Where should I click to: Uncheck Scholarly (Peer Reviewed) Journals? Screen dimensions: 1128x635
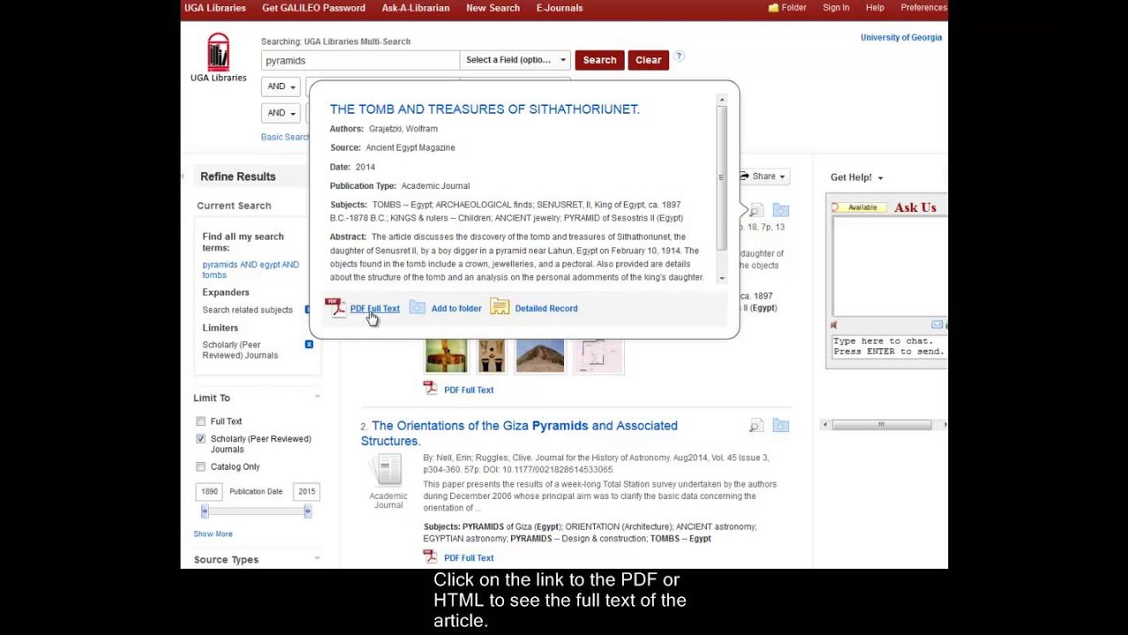(201, 439)
